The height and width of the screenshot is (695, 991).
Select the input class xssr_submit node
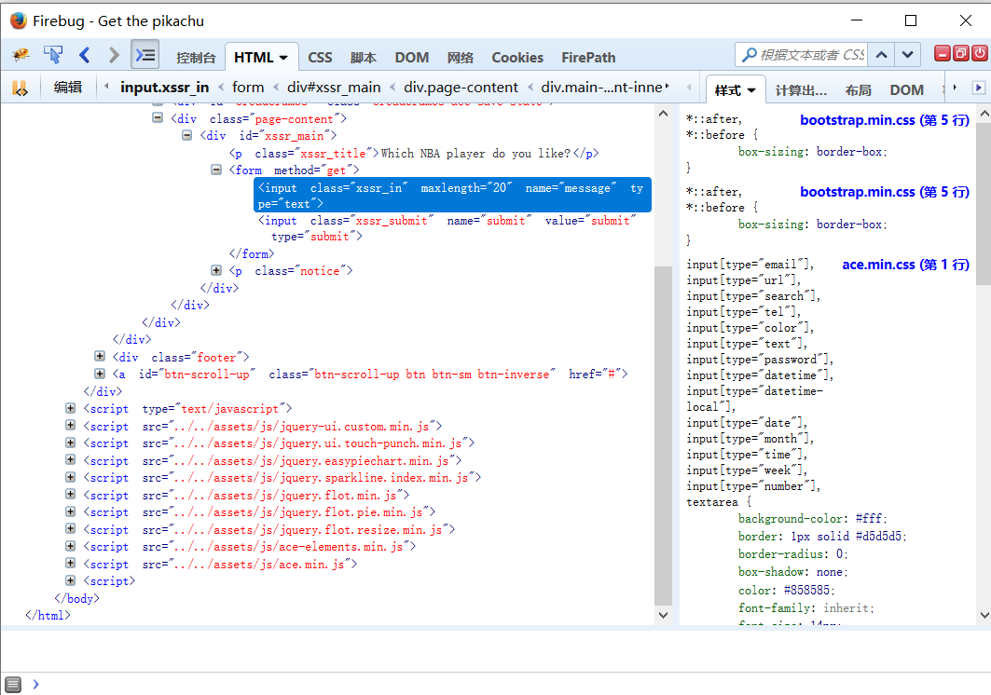point(447,228)
